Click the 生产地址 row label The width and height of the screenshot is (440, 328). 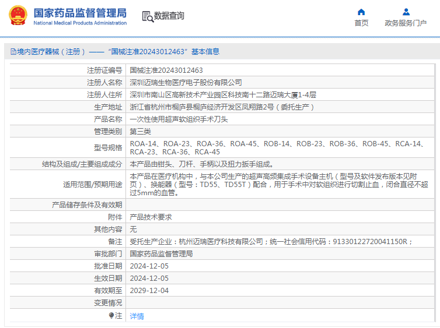click(108, 107)
